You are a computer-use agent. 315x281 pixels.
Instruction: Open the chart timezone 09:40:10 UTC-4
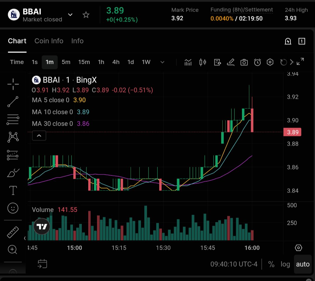[x=234, y=264]
